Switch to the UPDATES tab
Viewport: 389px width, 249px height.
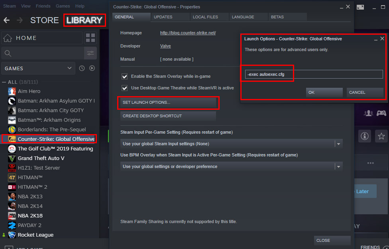pos(170,17)
